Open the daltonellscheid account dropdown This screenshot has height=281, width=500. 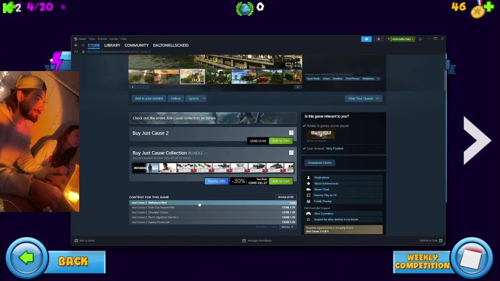pyautogui.click(x=403, y=39)
